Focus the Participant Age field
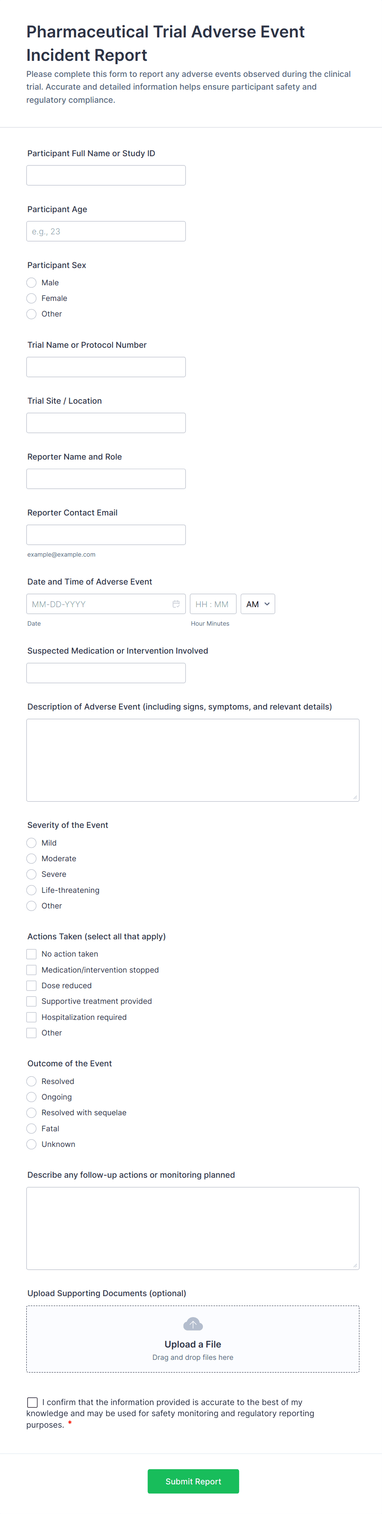The image size is (382, 1514). point(106,231)
